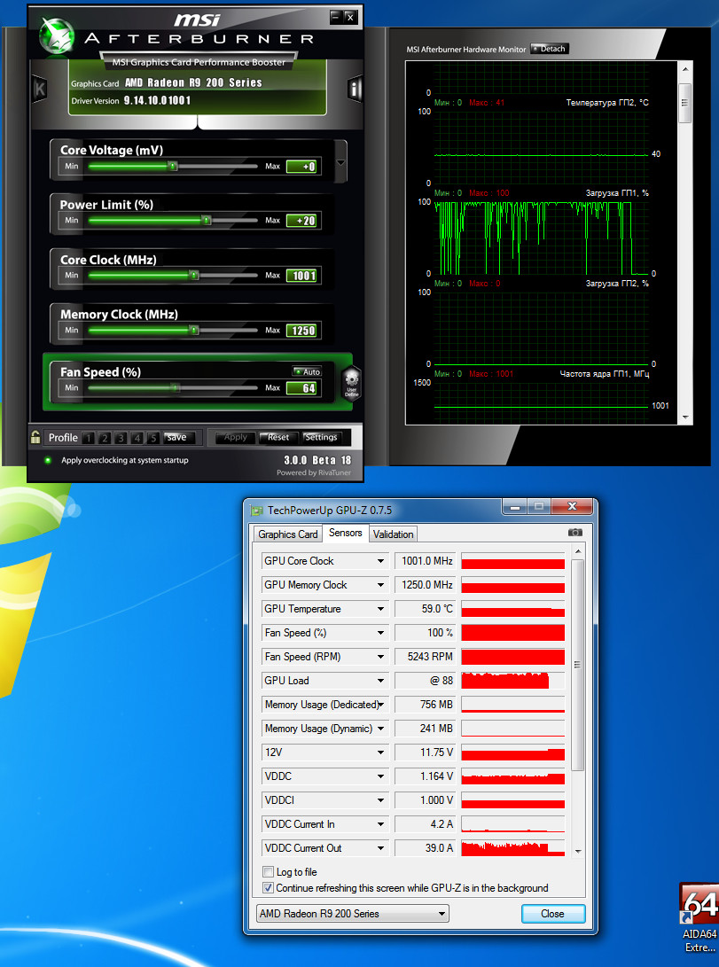Click the Power Limit value field +20
Image resolution: width=719 pixels, height=967 pixels.
[302, 220]
